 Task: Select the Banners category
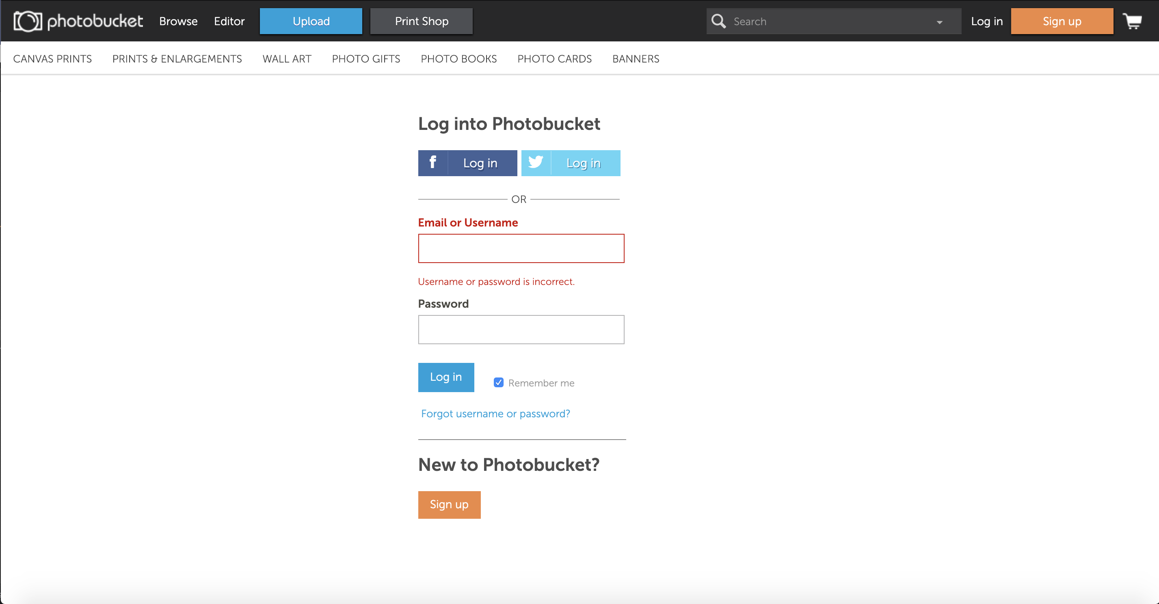click(x=635, y=59)
